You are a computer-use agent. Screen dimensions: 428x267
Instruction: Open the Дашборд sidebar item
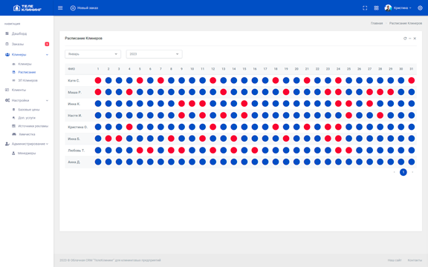[x=19, y=33]
